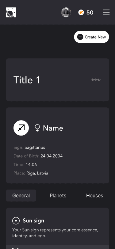
Task: Click the Create New button
Action: click(x=91, y=37)
